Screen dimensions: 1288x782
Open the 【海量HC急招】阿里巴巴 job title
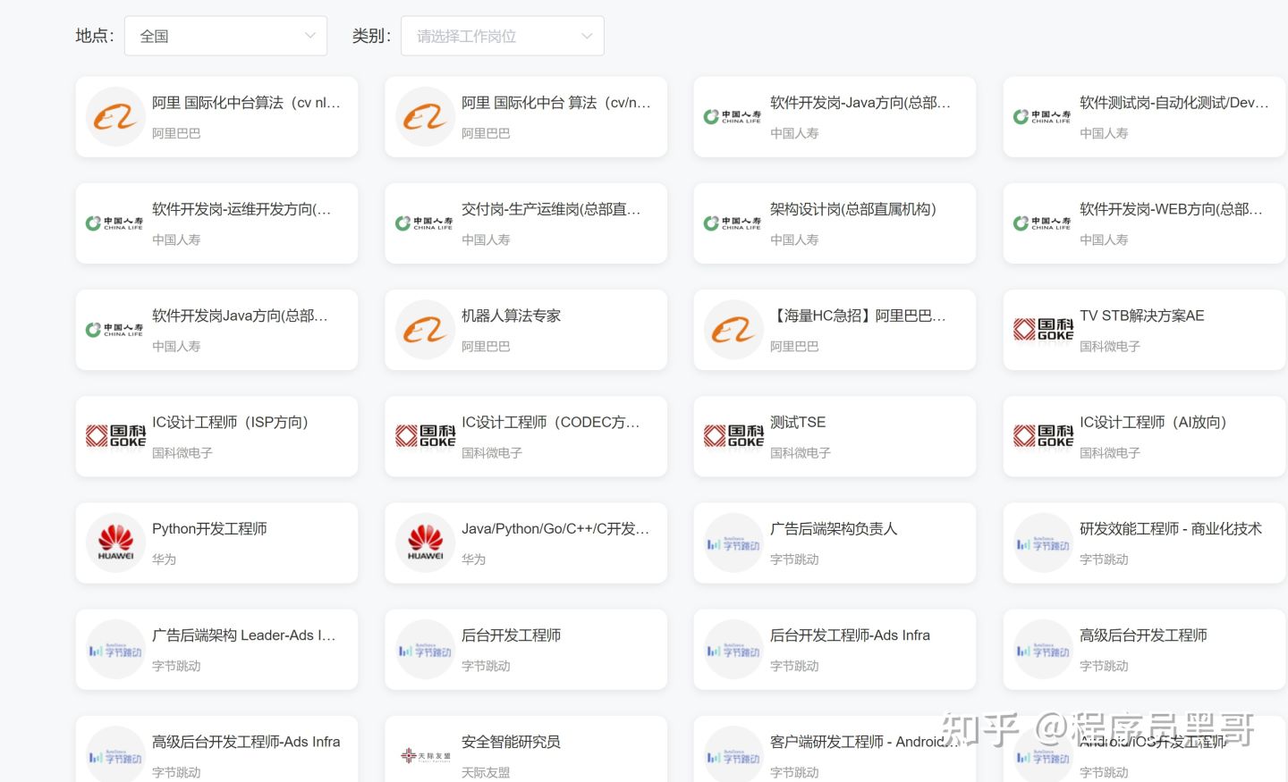pyautogui.click(x=858, y=315)
